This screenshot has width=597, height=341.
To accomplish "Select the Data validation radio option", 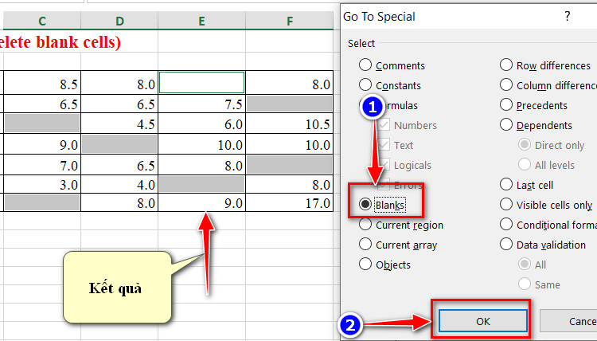I will pyautogui.click(x=506, y=245).
